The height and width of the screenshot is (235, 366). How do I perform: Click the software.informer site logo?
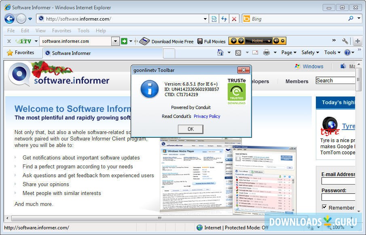[59, 75]
